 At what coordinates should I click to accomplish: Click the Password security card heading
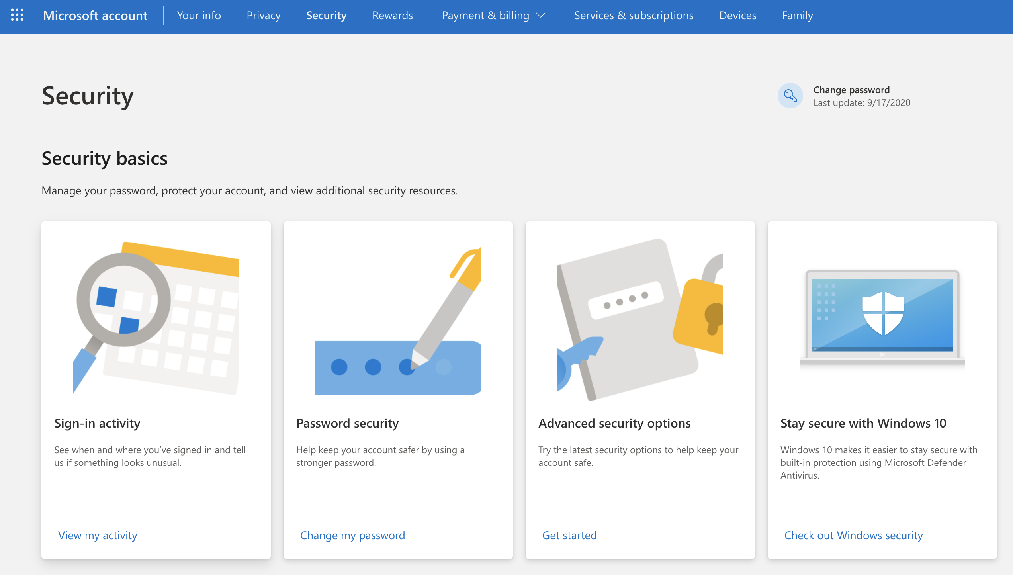tap(347, 423)
